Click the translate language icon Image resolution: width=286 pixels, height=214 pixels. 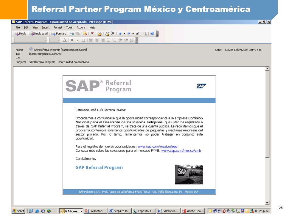(x=145, y=34)
